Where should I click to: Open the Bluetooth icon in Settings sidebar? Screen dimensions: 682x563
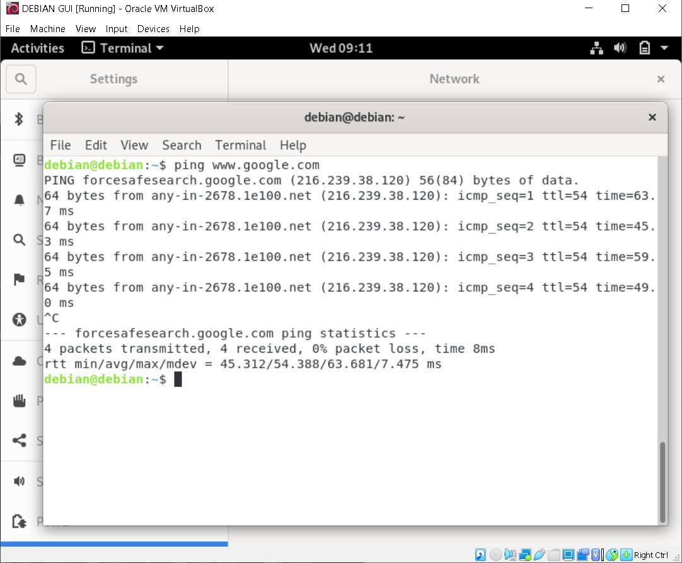click(x=19, y=118)
